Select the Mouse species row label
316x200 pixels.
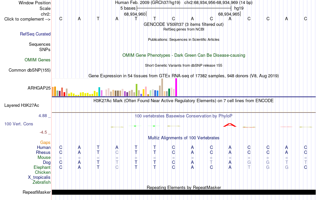pos(44,158)
